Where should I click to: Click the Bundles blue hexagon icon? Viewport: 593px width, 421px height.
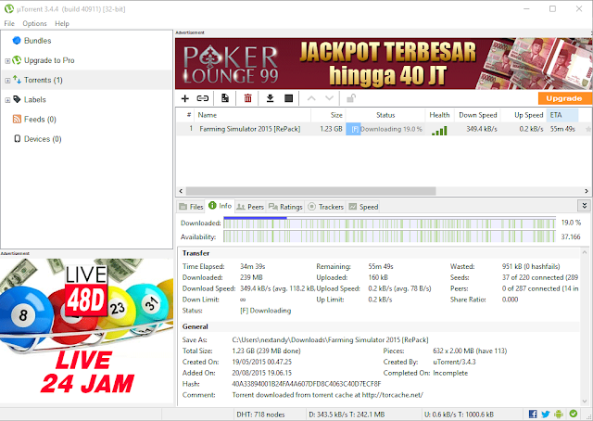[x=17, y=41]
